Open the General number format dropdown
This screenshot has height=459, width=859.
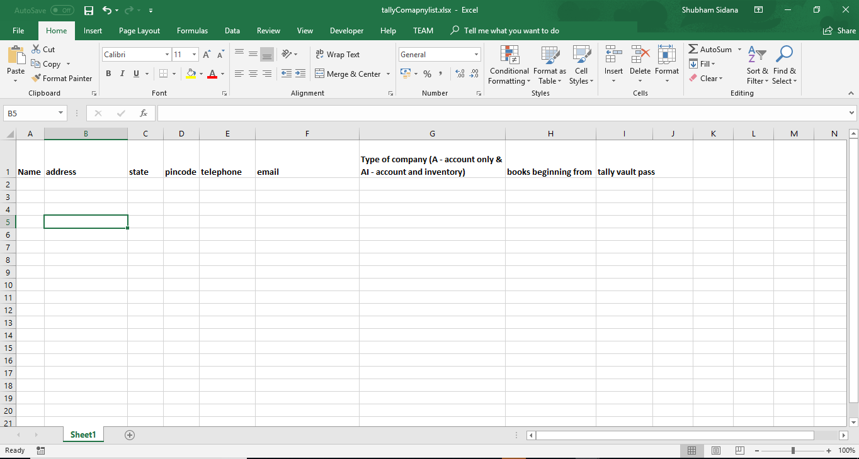[475, 55]
